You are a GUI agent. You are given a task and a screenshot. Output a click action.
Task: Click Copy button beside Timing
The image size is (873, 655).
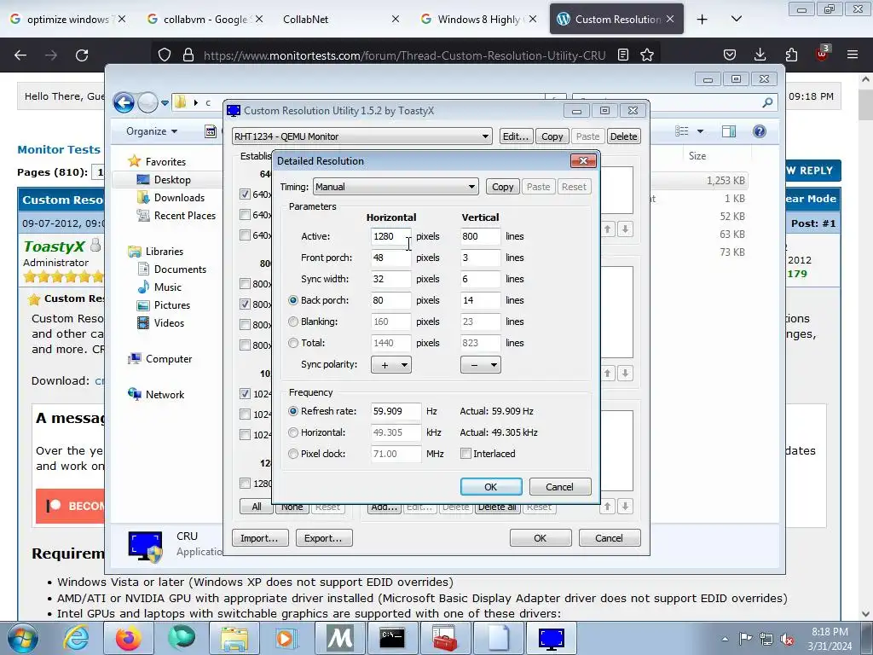[502, 187]
